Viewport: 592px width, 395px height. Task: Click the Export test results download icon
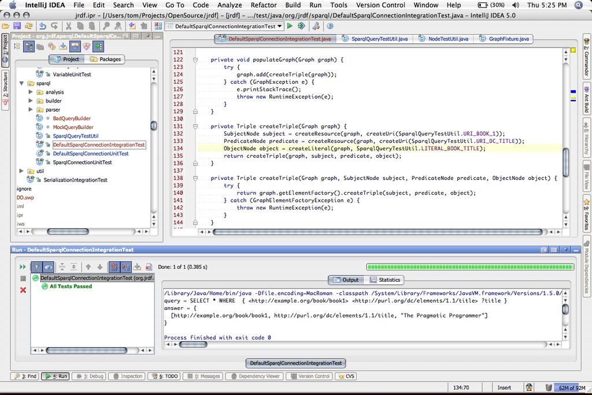[x=138, y=267]
